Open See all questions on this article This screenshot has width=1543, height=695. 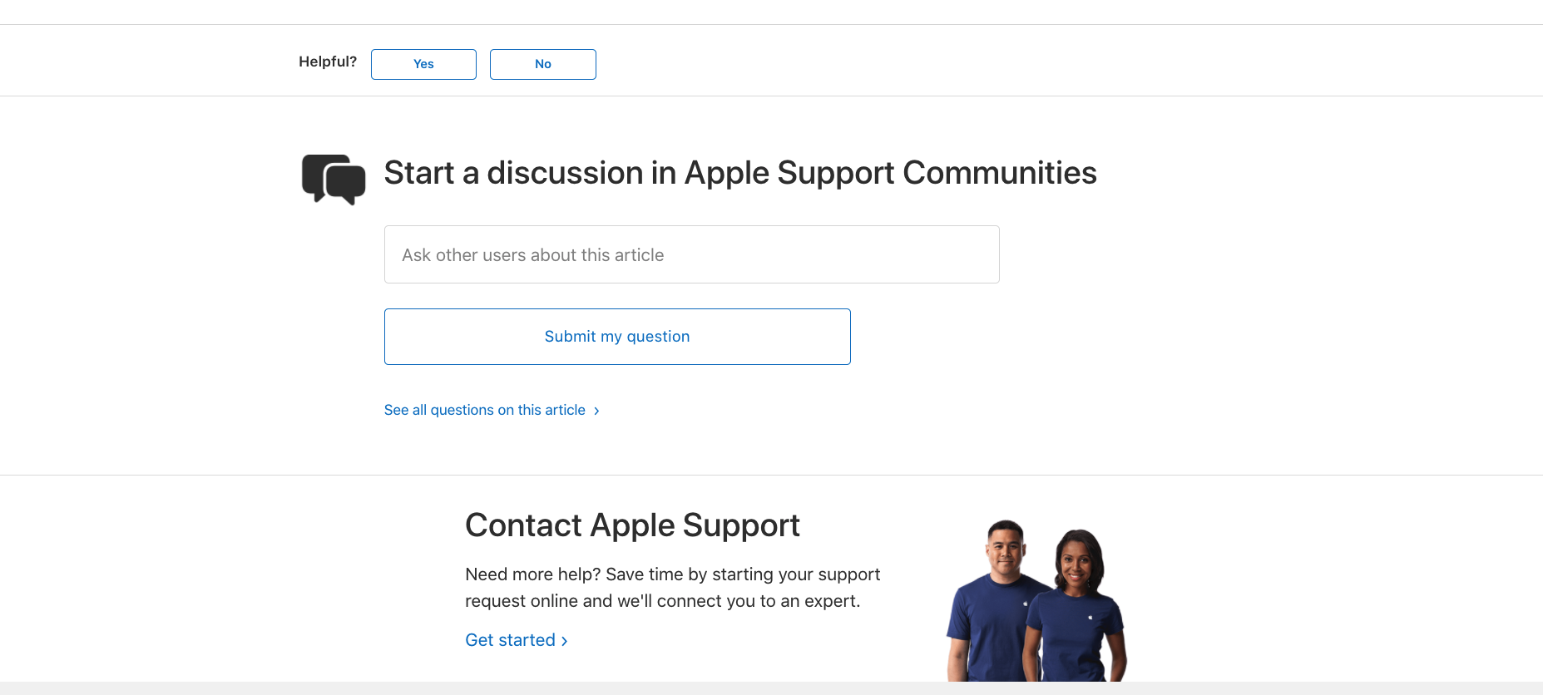(485, 410)
